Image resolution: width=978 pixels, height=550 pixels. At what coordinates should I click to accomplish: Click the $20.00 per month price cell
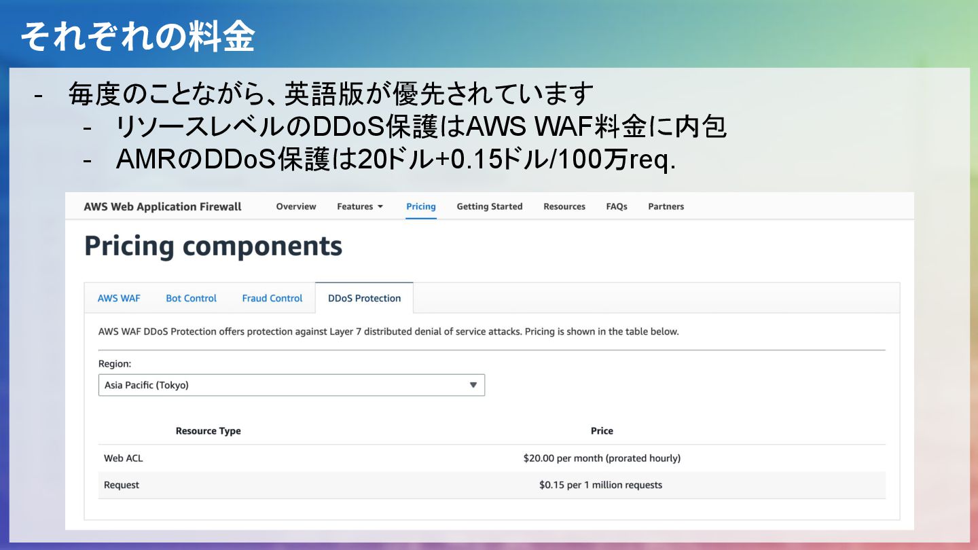pos(602,458)
